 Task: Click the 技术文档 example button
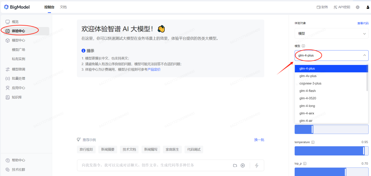(129, 149)
